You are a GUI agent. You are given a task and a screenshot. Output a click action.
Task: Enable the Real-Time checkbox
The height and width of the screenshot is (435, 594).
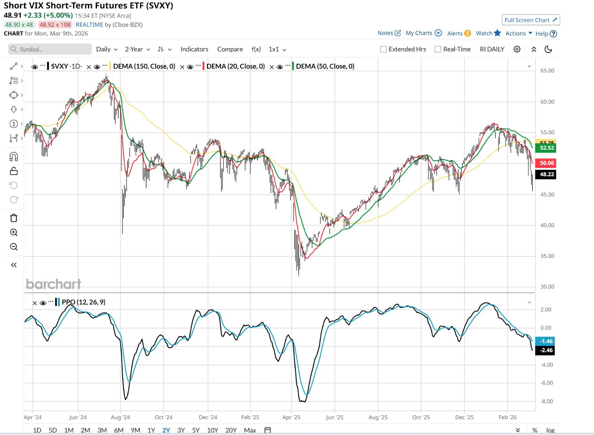(438, 49)
